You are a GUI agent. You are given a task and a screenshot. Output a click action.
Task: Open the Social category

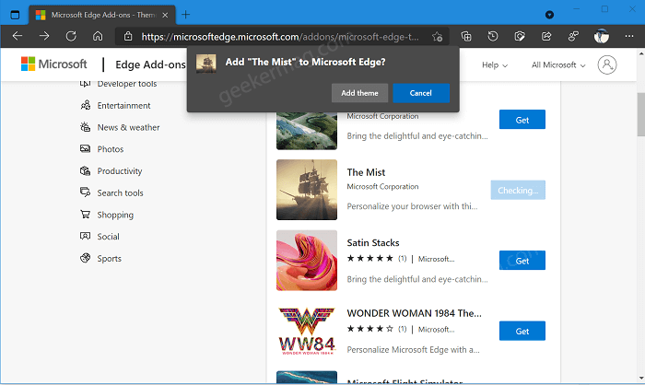[108, 237]
